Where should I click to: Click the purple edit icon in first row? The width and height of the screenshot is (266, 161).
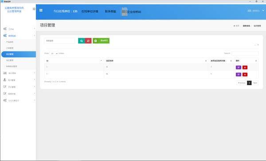239,67
